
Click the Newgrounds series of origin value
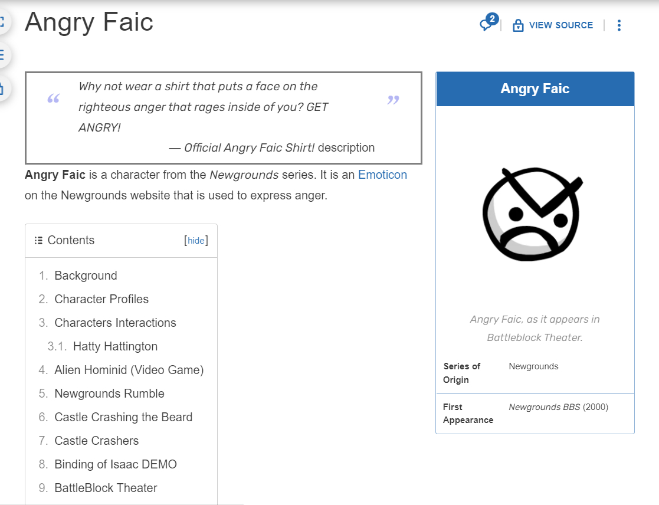pyautogui.click(x=533, y=366)
